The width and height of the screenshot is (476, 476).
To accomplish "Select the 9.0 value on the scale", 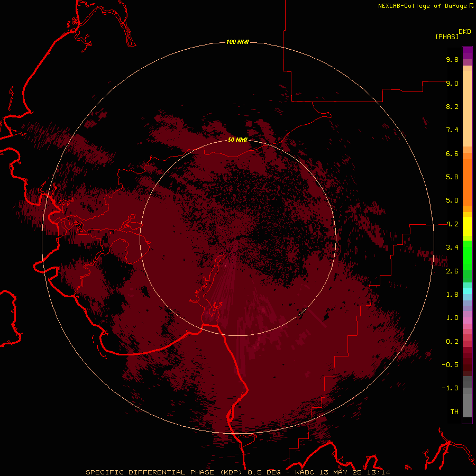I will click(x=452, y=83).
